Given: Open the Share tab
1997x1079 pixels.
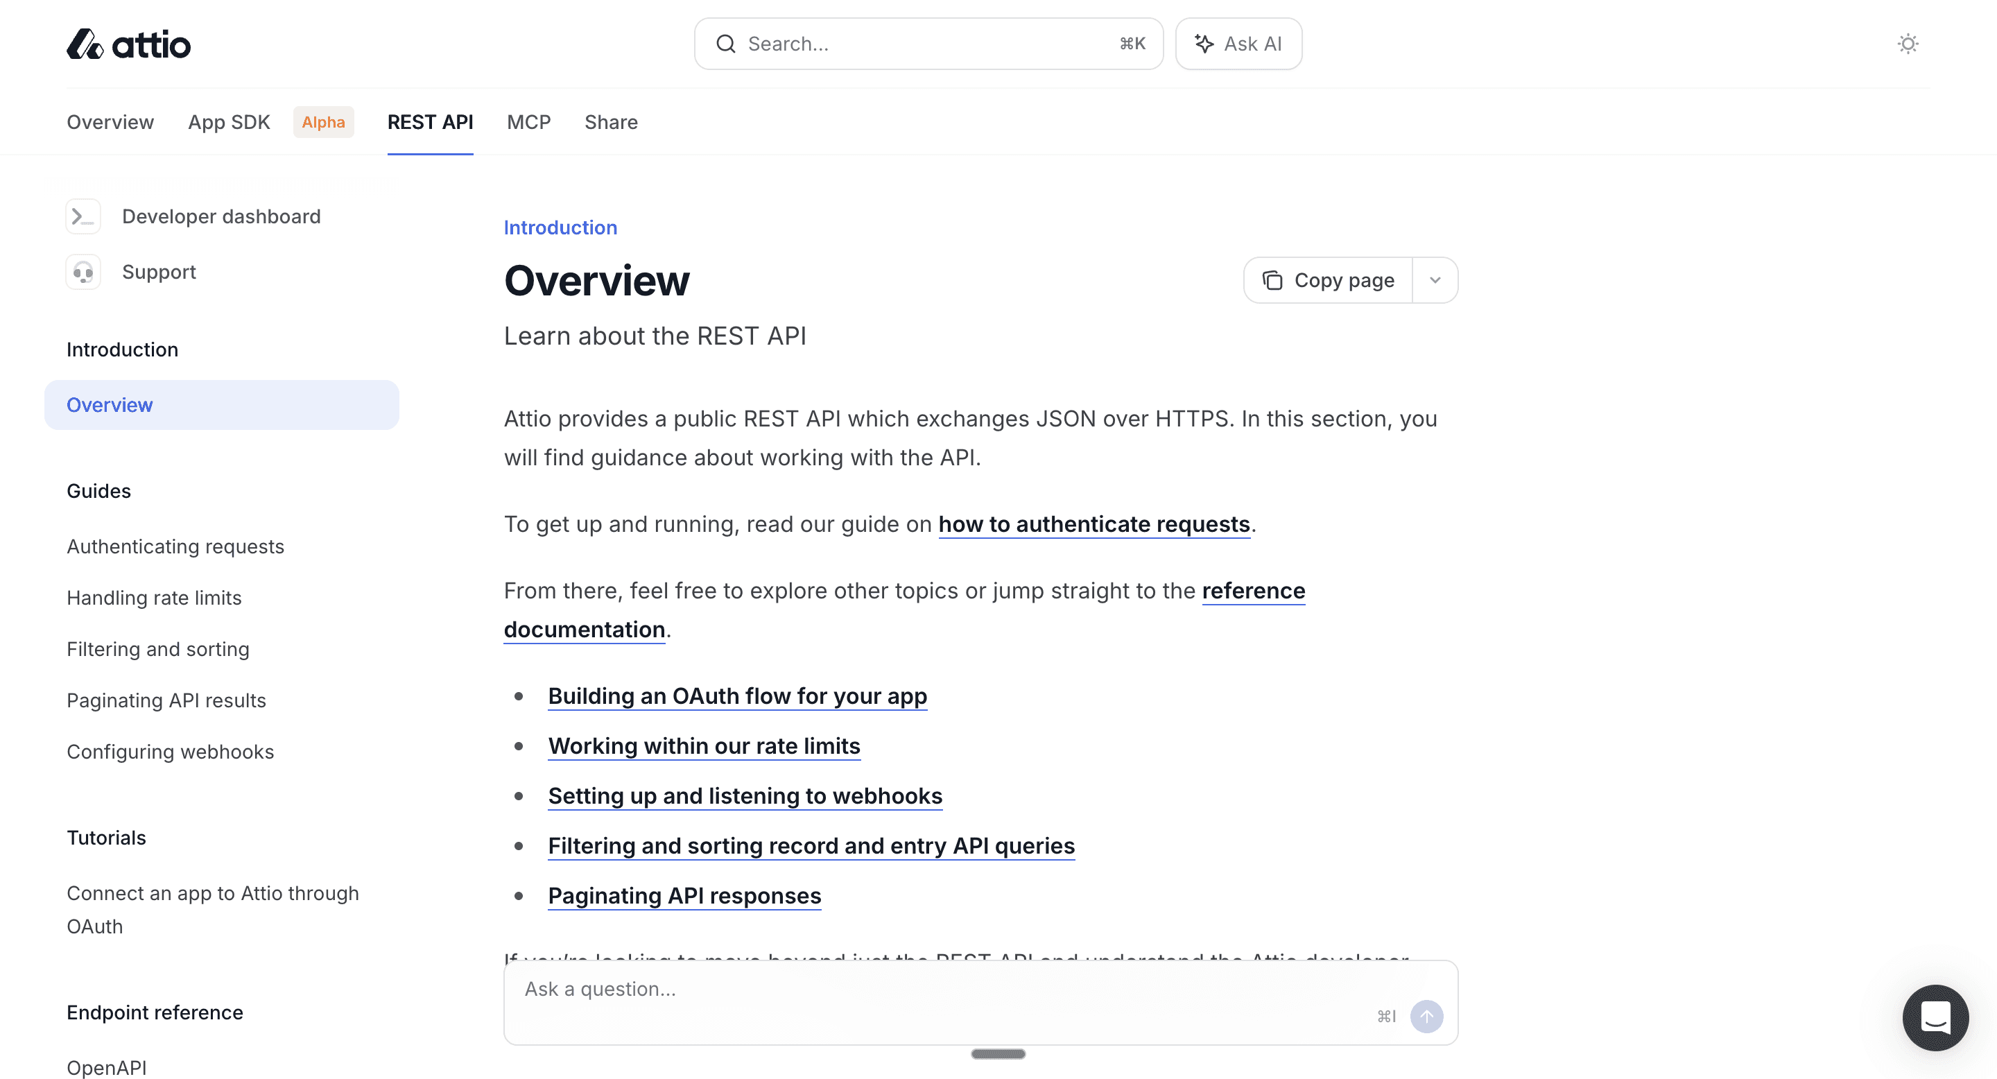Looking at the screenshot, I should 610,121.
